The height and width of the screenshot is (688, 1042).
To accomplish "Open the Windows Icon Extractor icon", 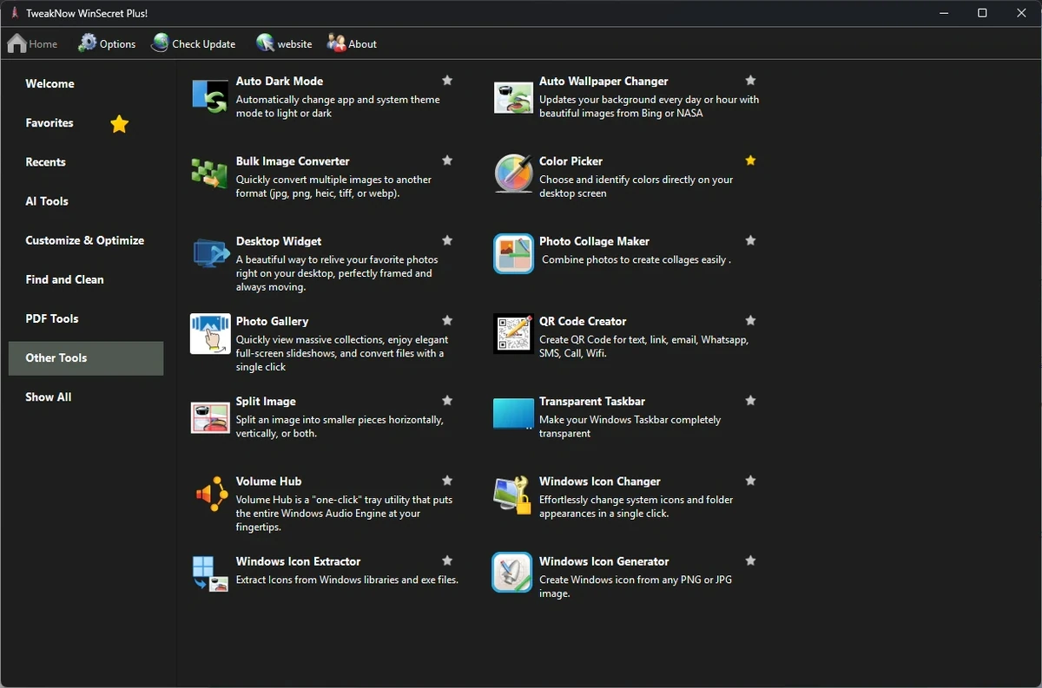I will pos(210,573).
